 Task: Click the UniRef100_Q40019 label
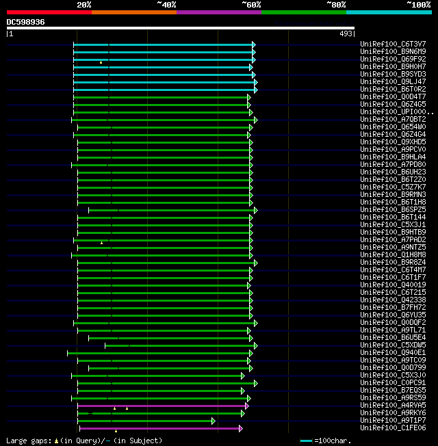pyautogui.click(x=393, y=285)
